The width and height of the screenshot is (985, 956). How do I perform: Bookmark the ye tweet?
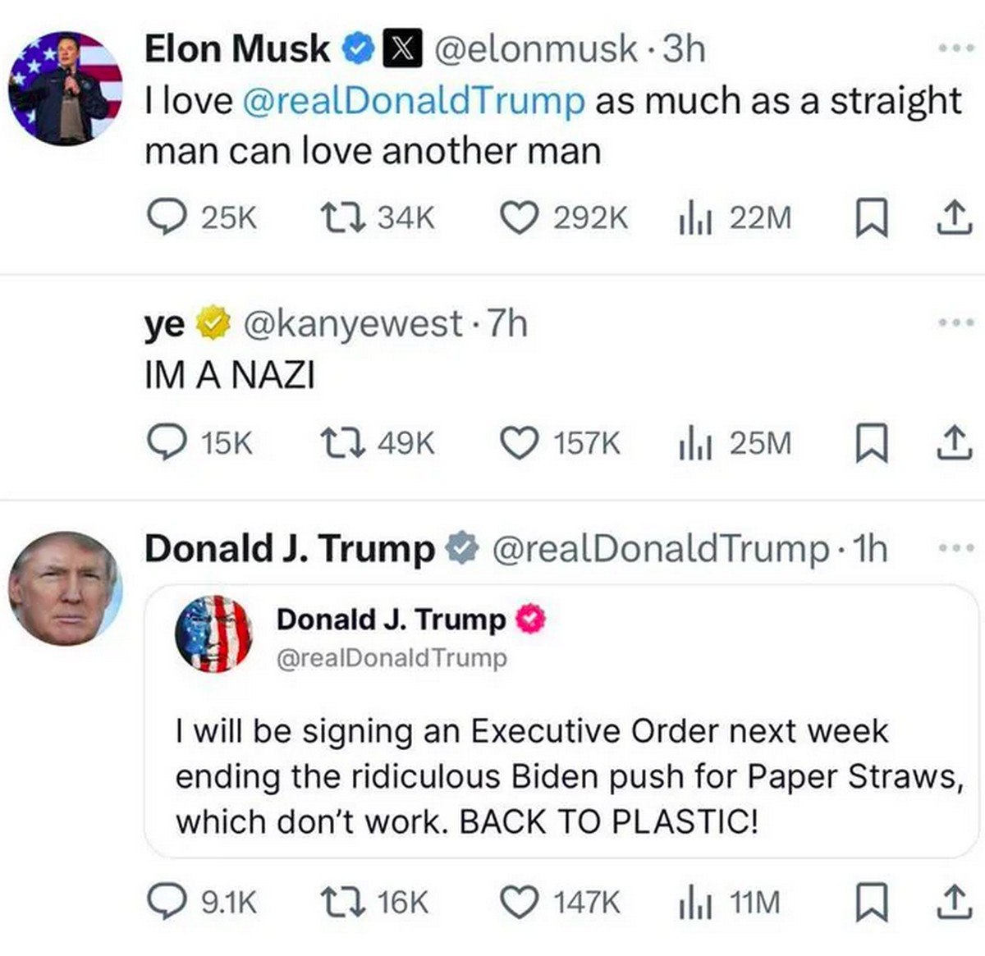(x=872, y=444)
